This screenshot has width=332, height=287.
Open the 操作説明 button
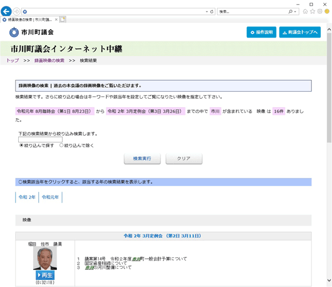262,33
